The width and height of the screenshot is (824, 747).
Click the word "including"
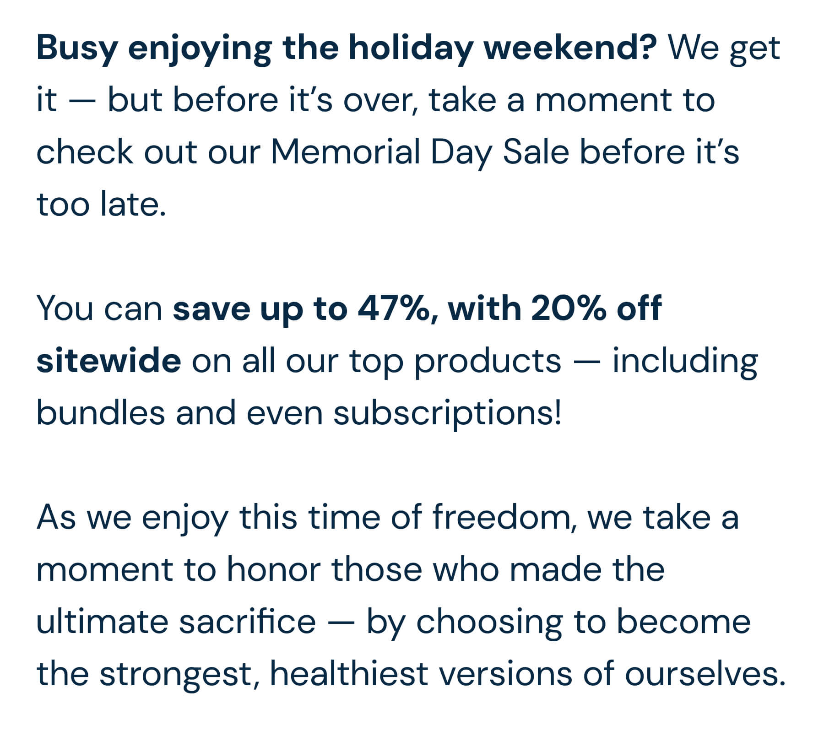685,361
